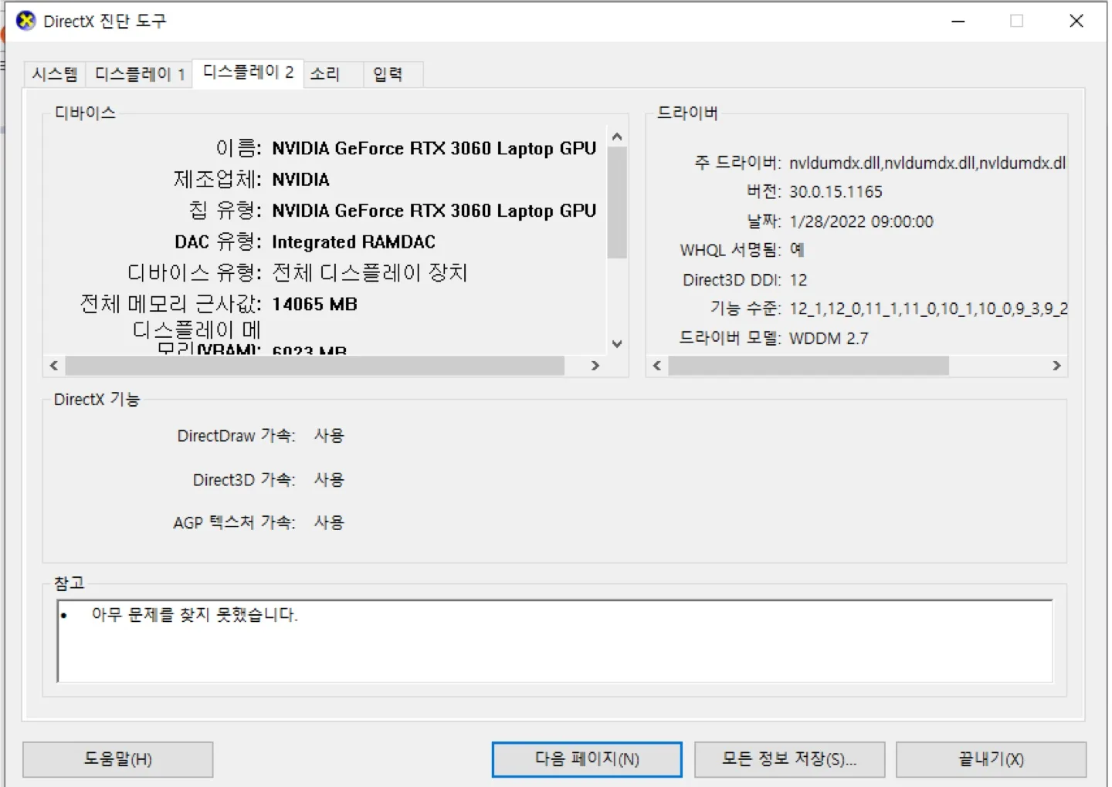
Task: Click driver panel scroll left arrow
Action: [x=657, y=366]
